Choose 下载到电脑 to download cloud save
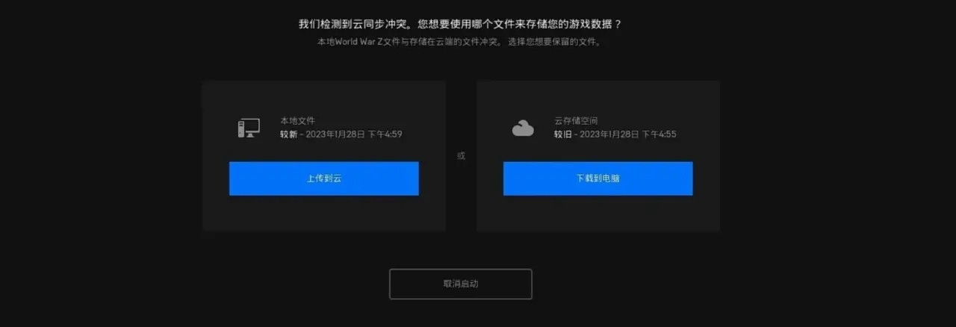956x327 pixels. (597, 178)
